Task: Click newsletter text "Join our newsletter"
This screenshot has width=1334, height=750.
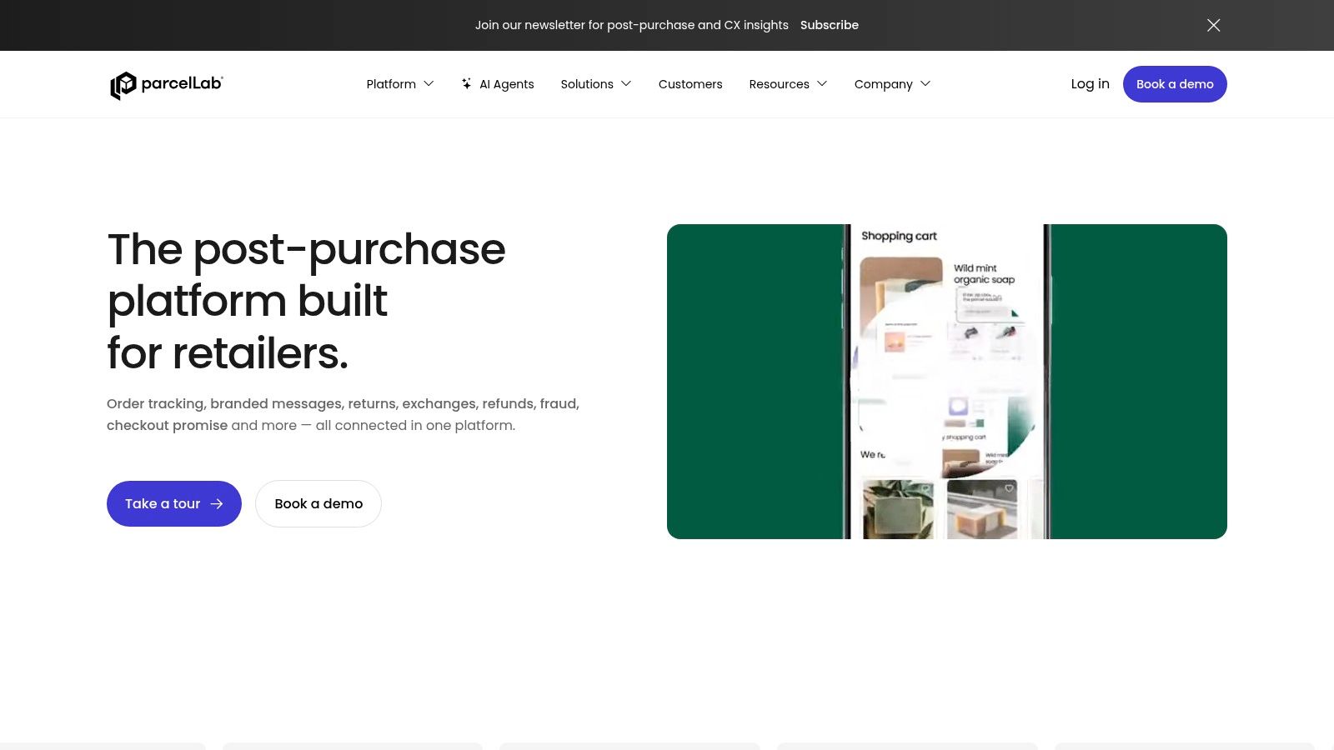Action: pyautogui.click(x=529, y=25)
